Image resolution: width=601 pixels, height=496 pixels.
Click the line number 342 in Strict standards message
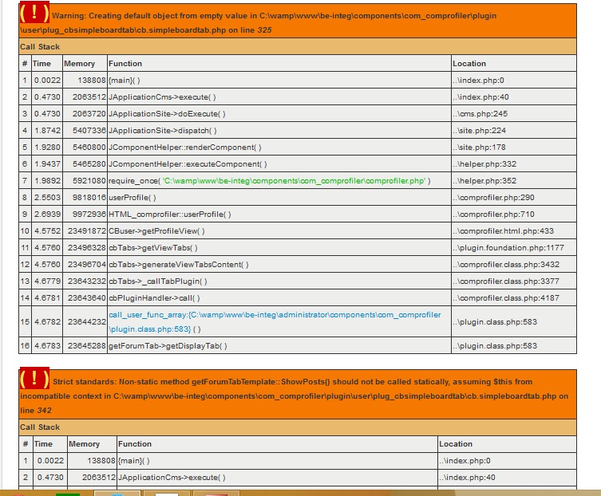click(x=44, y=411)
